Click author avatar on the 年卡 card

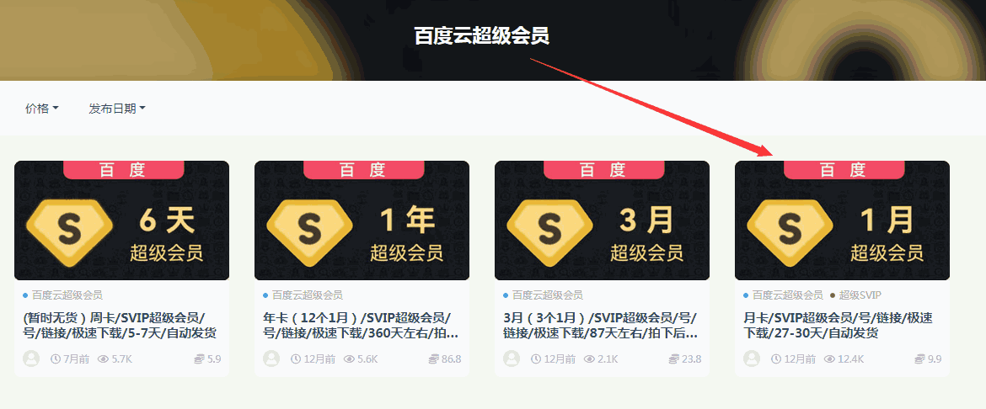coord(271,359)
